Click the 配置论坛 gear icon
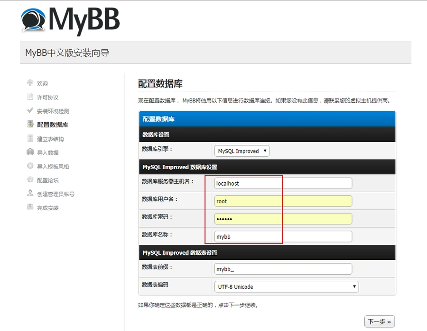The image size is (427, 331). pos(30,180)
